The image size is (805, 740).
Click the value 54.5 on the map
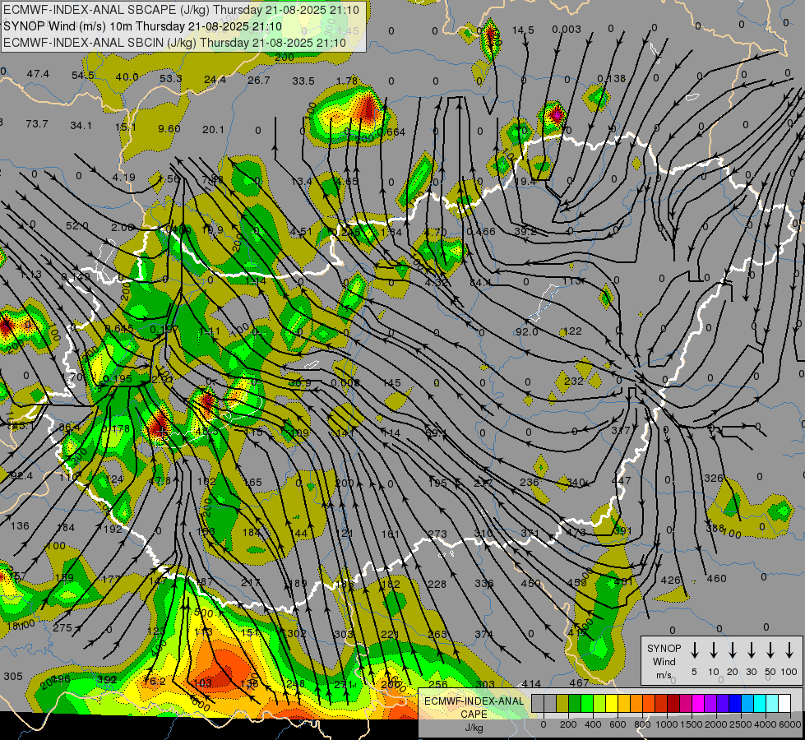click(83, 76)
